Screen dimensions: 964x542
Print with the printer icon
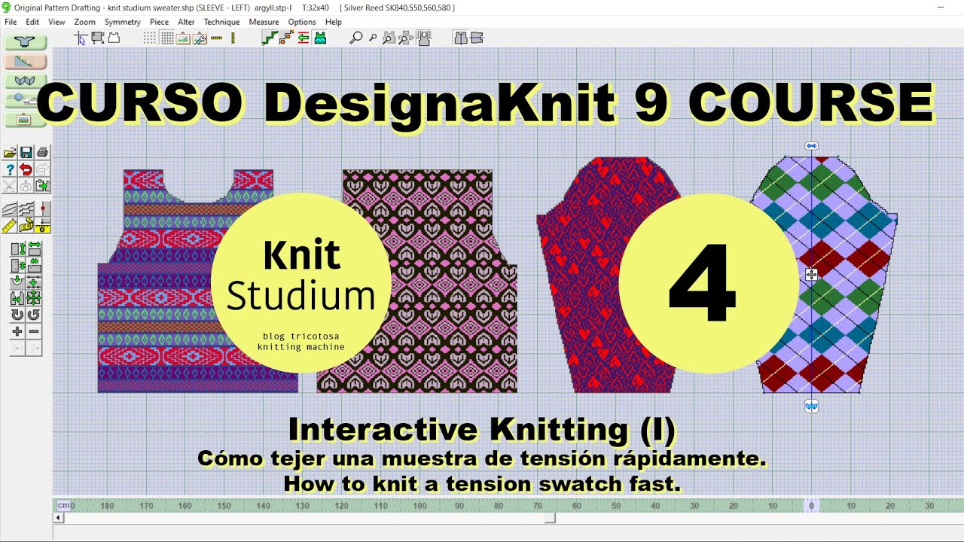point(42,152)
